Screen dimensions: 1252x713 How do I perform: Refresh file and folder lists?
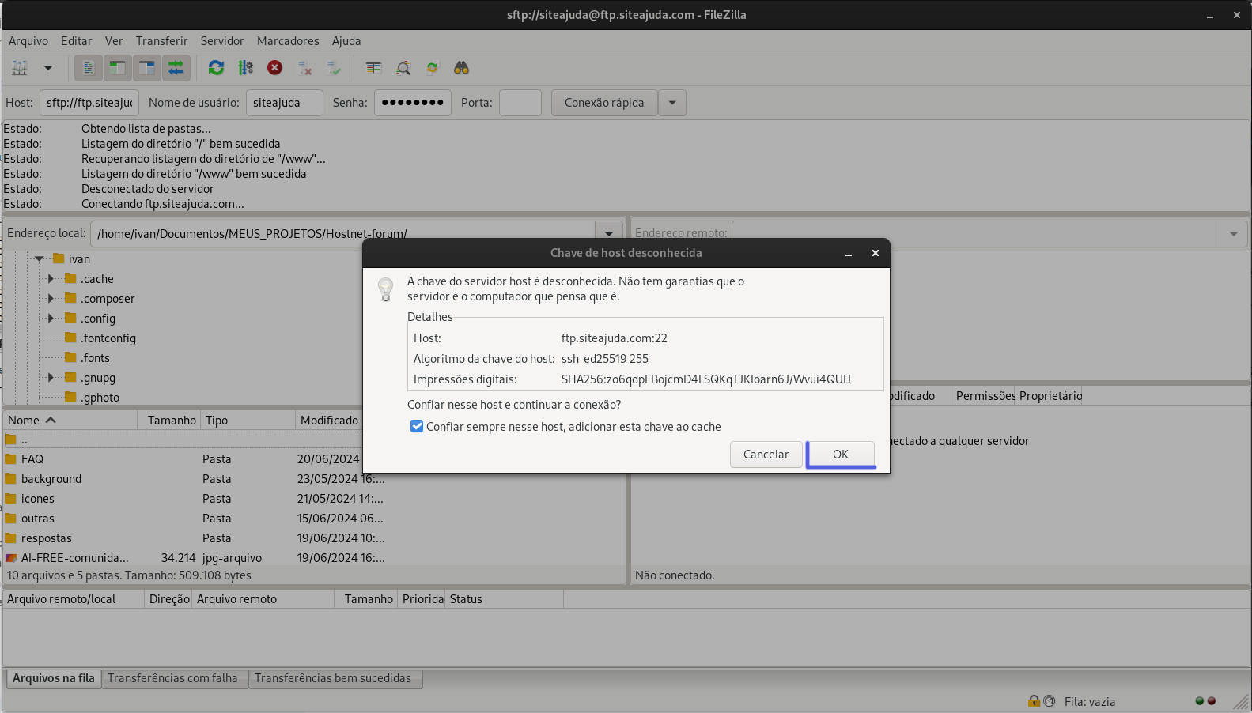[216, 68]
